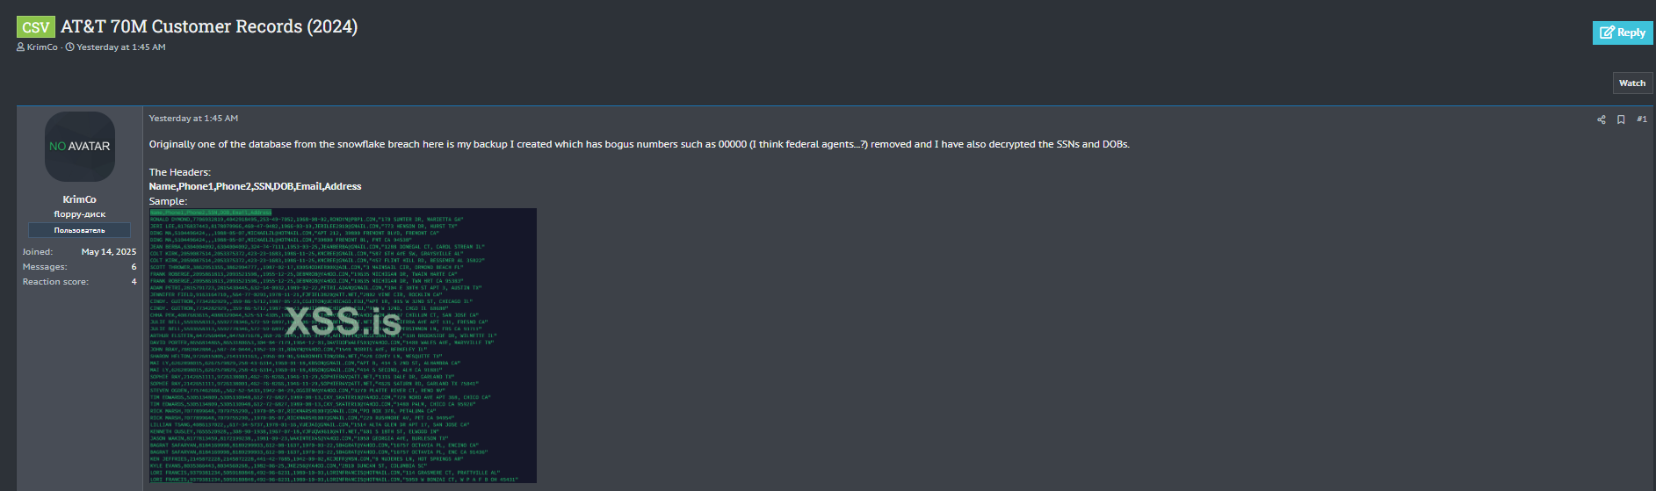Viewport: 1656px width, 491px height.
Task: Click the thread start date under title
Action: click(121, 47)
